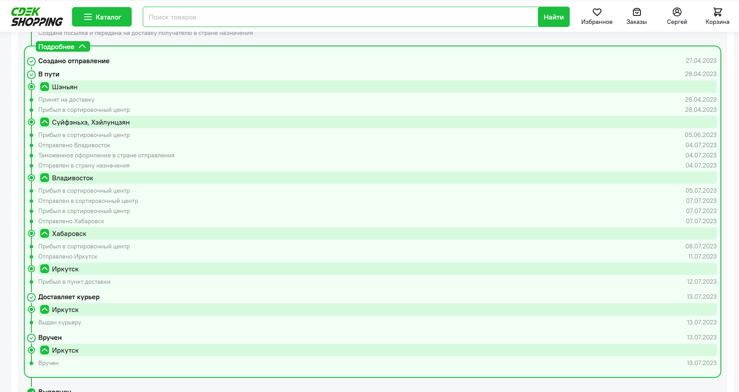Collapse the Иркутск group above Прибыл в пункт доставки

[x=45, y=269]
